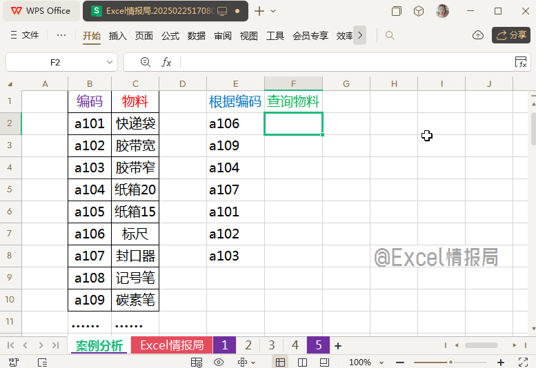Click the horizontal scrollbar thumb
Screen dimensions: 536x368
[481, 345]
